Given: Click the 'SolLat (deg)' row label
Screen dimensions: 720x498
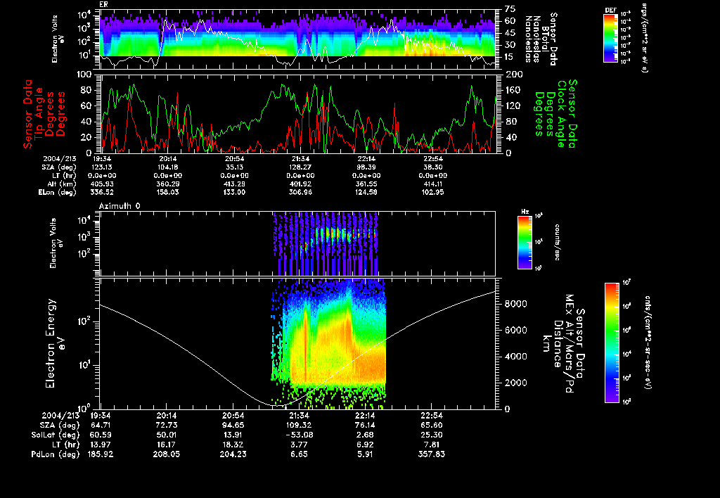Looking at the screenshot, I should pyautogui.click(x=55, y=435).
